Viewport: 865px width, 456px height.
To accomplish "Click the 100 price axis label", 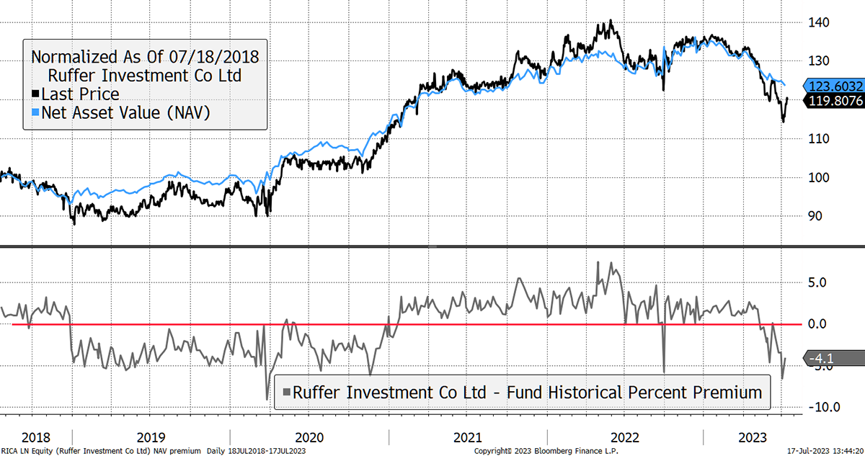I will (x=820, y=177).
